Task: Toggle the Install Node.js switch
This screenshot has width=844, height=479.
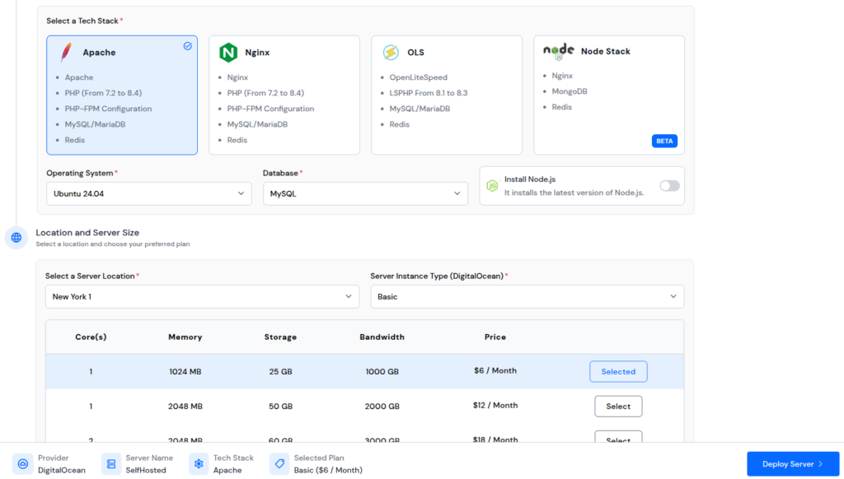Action: pyautogui.click(x=669, y=185)
